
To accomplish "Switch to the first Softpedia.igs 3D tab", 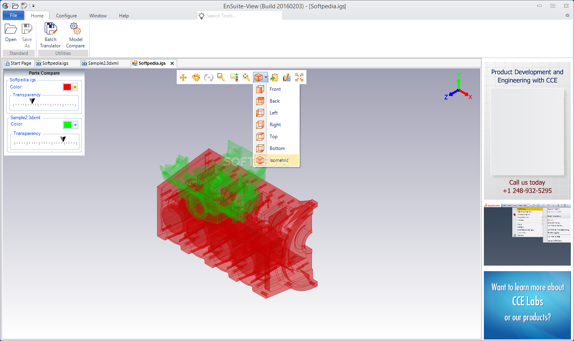I will pos(57,63).
